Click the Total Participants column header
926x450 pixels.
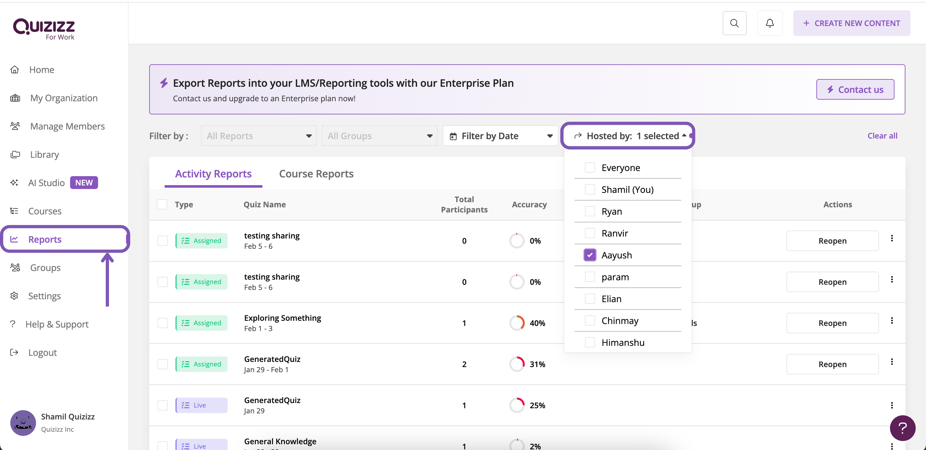[x=464, y=204]
